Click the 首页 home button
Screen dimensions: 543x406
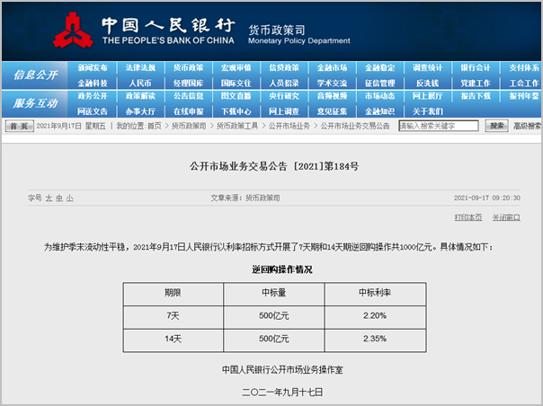[20, 127]
